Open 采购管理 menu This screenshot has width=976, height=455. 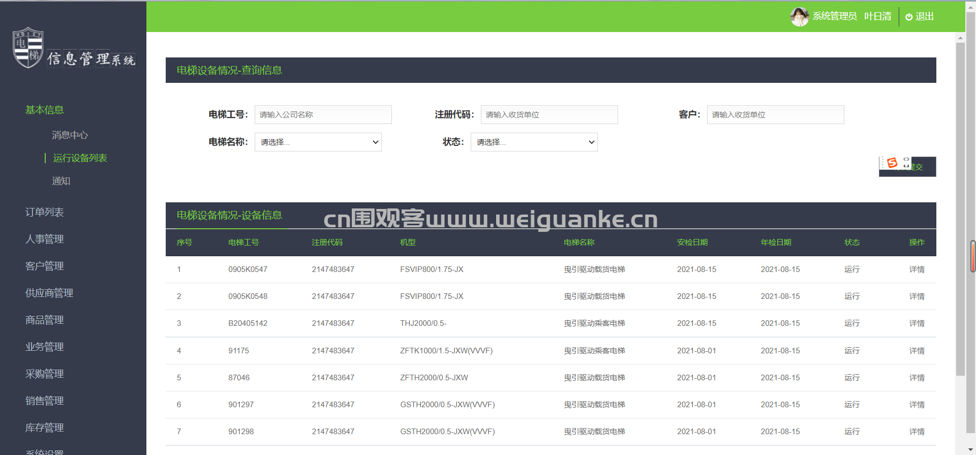45,374
